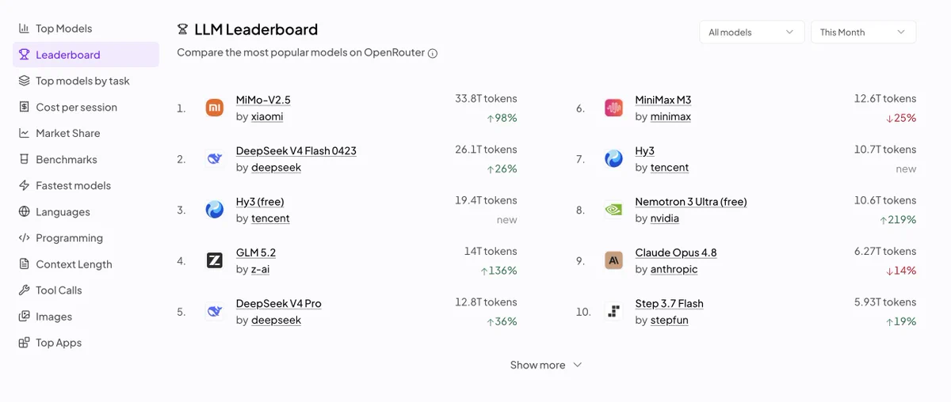Click the Programming code brackets icon
This screenshot has height=402, width=951.
click(x=25, y=237)
